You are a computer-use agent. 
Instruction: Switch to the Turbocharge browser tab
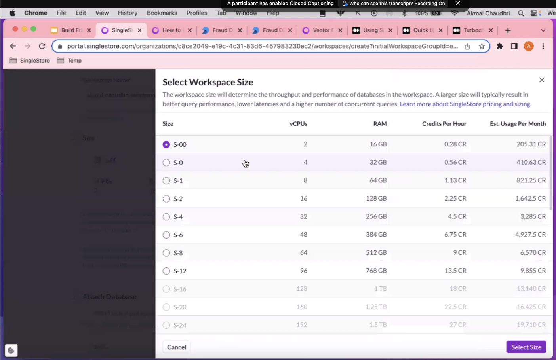coord(473,30)
